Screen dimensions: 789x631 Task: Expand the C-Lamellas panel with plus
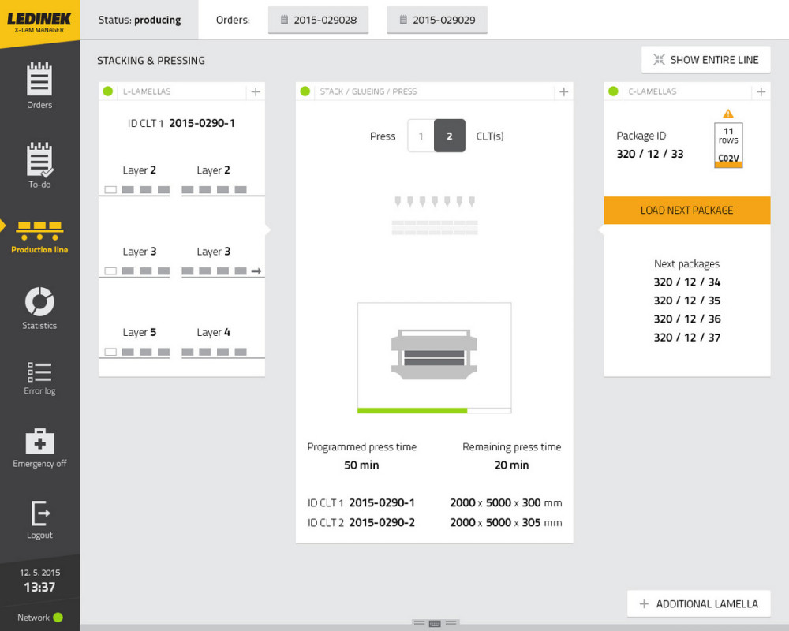761,91
